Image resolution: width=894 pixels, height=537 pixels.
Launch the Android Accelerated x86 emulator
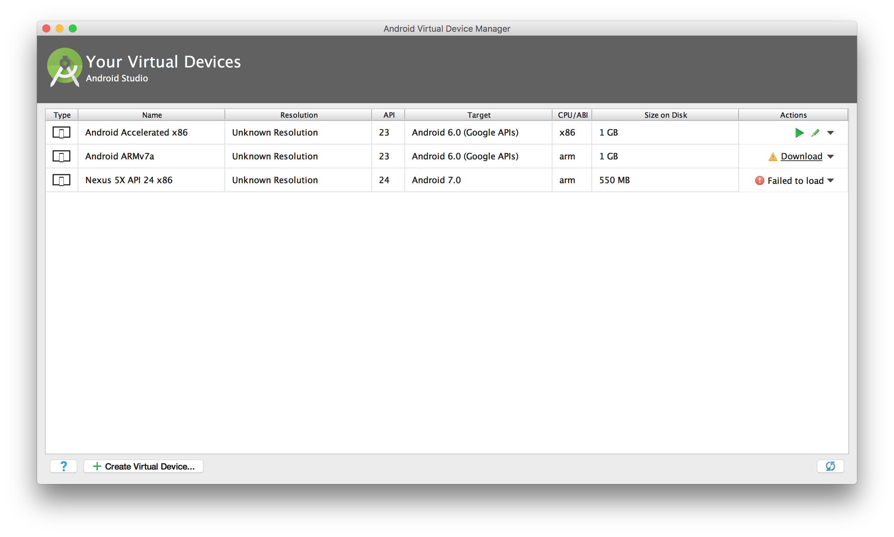pos(799,133)
